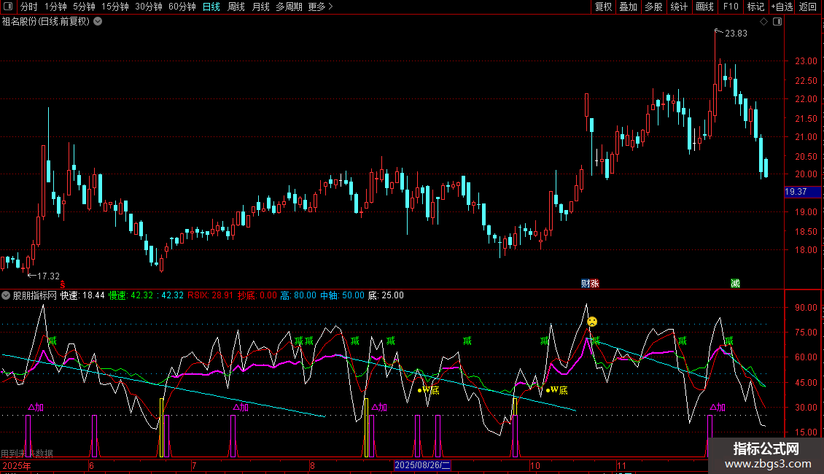Switch to 日线 daily period
Screen dimensions: 824x474
coord(211,7)
